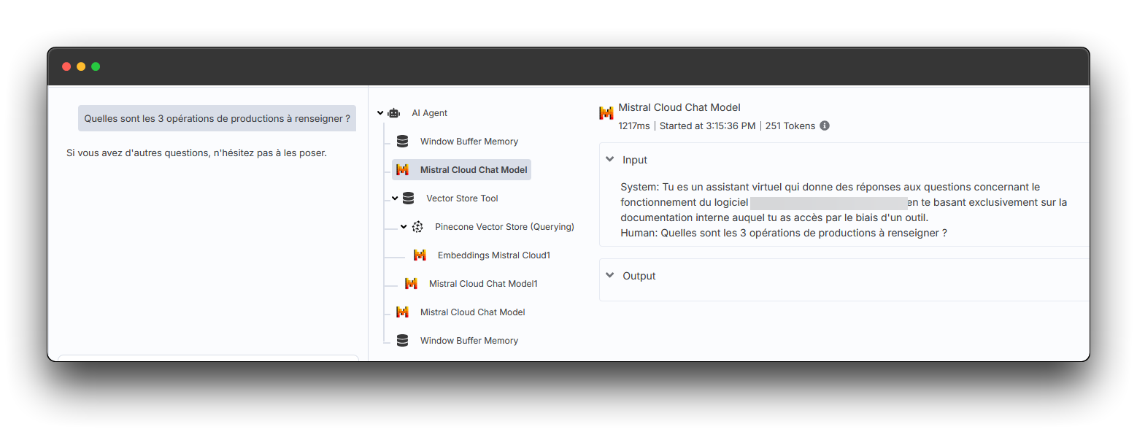Click the Vector Store Tool database icon
Screen dimensions: 1137x432
[408, 198]
